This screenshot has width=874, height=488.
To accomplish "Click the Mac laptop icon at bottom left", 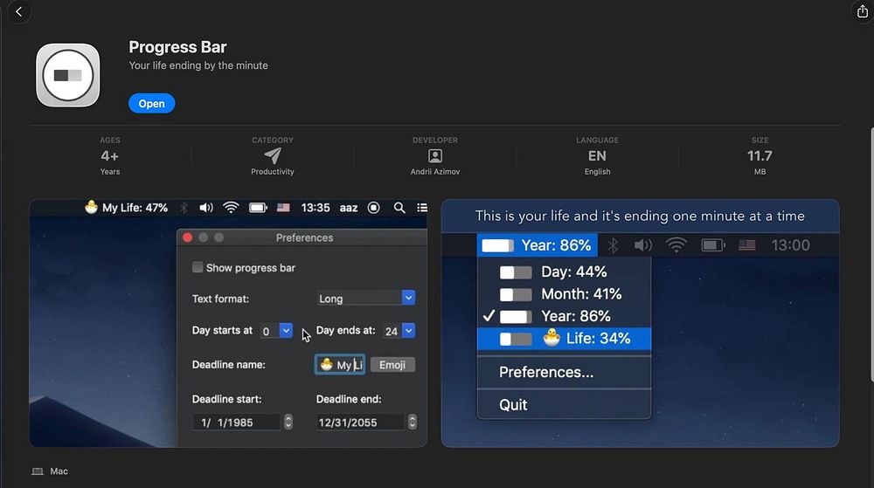I will click(x=38, y=471).
